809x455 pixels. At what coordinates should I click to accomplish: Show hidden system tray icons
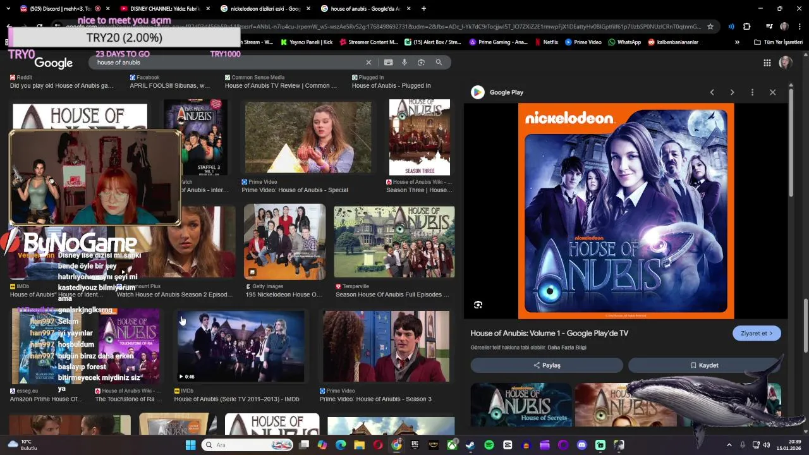(729, 445)
